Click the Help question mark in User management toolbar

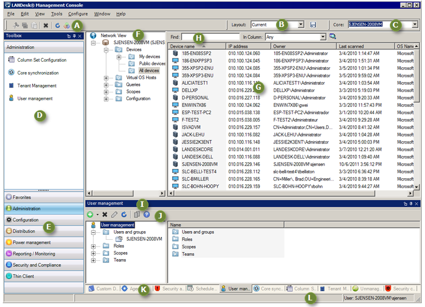click(147, 215)
